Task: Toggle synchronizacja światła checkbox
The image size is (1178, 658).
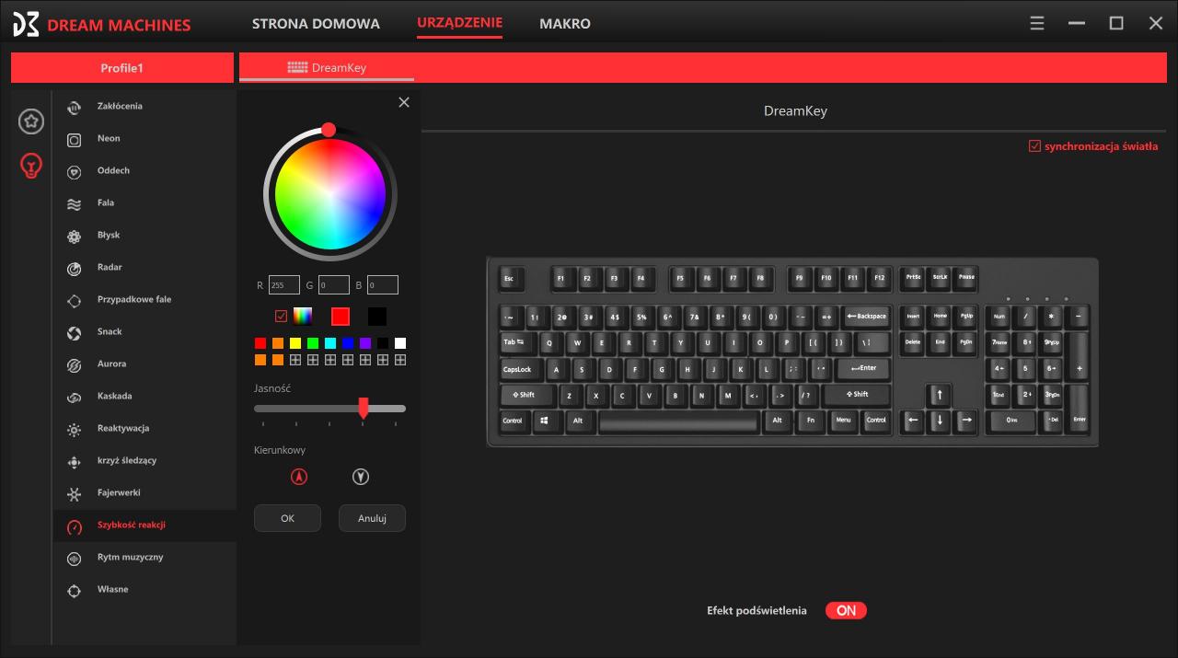Action: [x=1035, y=146]
